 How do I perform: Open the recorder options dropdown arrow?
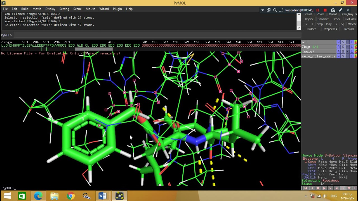tap(263, 10)
